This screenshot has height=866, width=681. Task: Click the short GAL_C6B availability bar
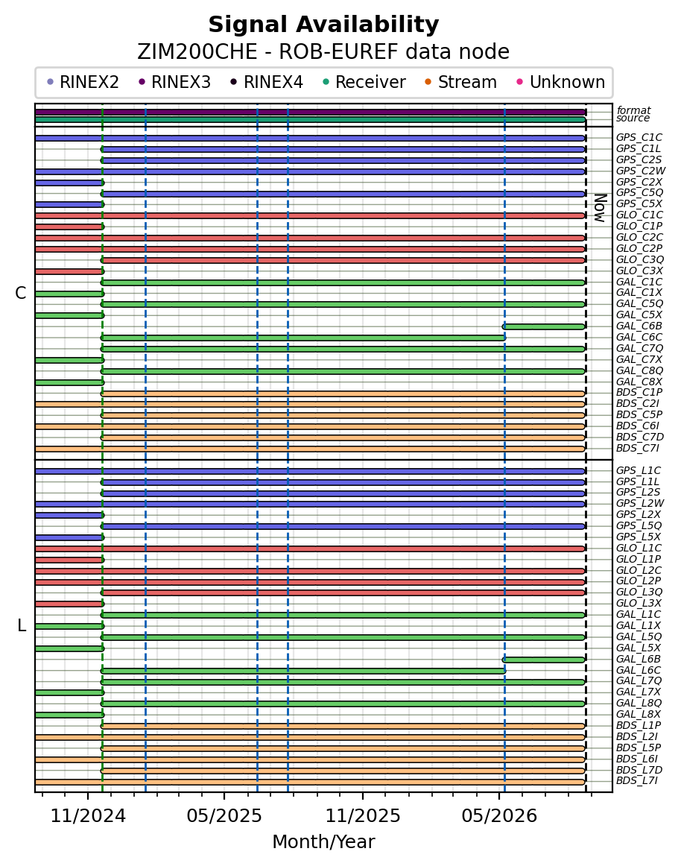click(544, 326)
